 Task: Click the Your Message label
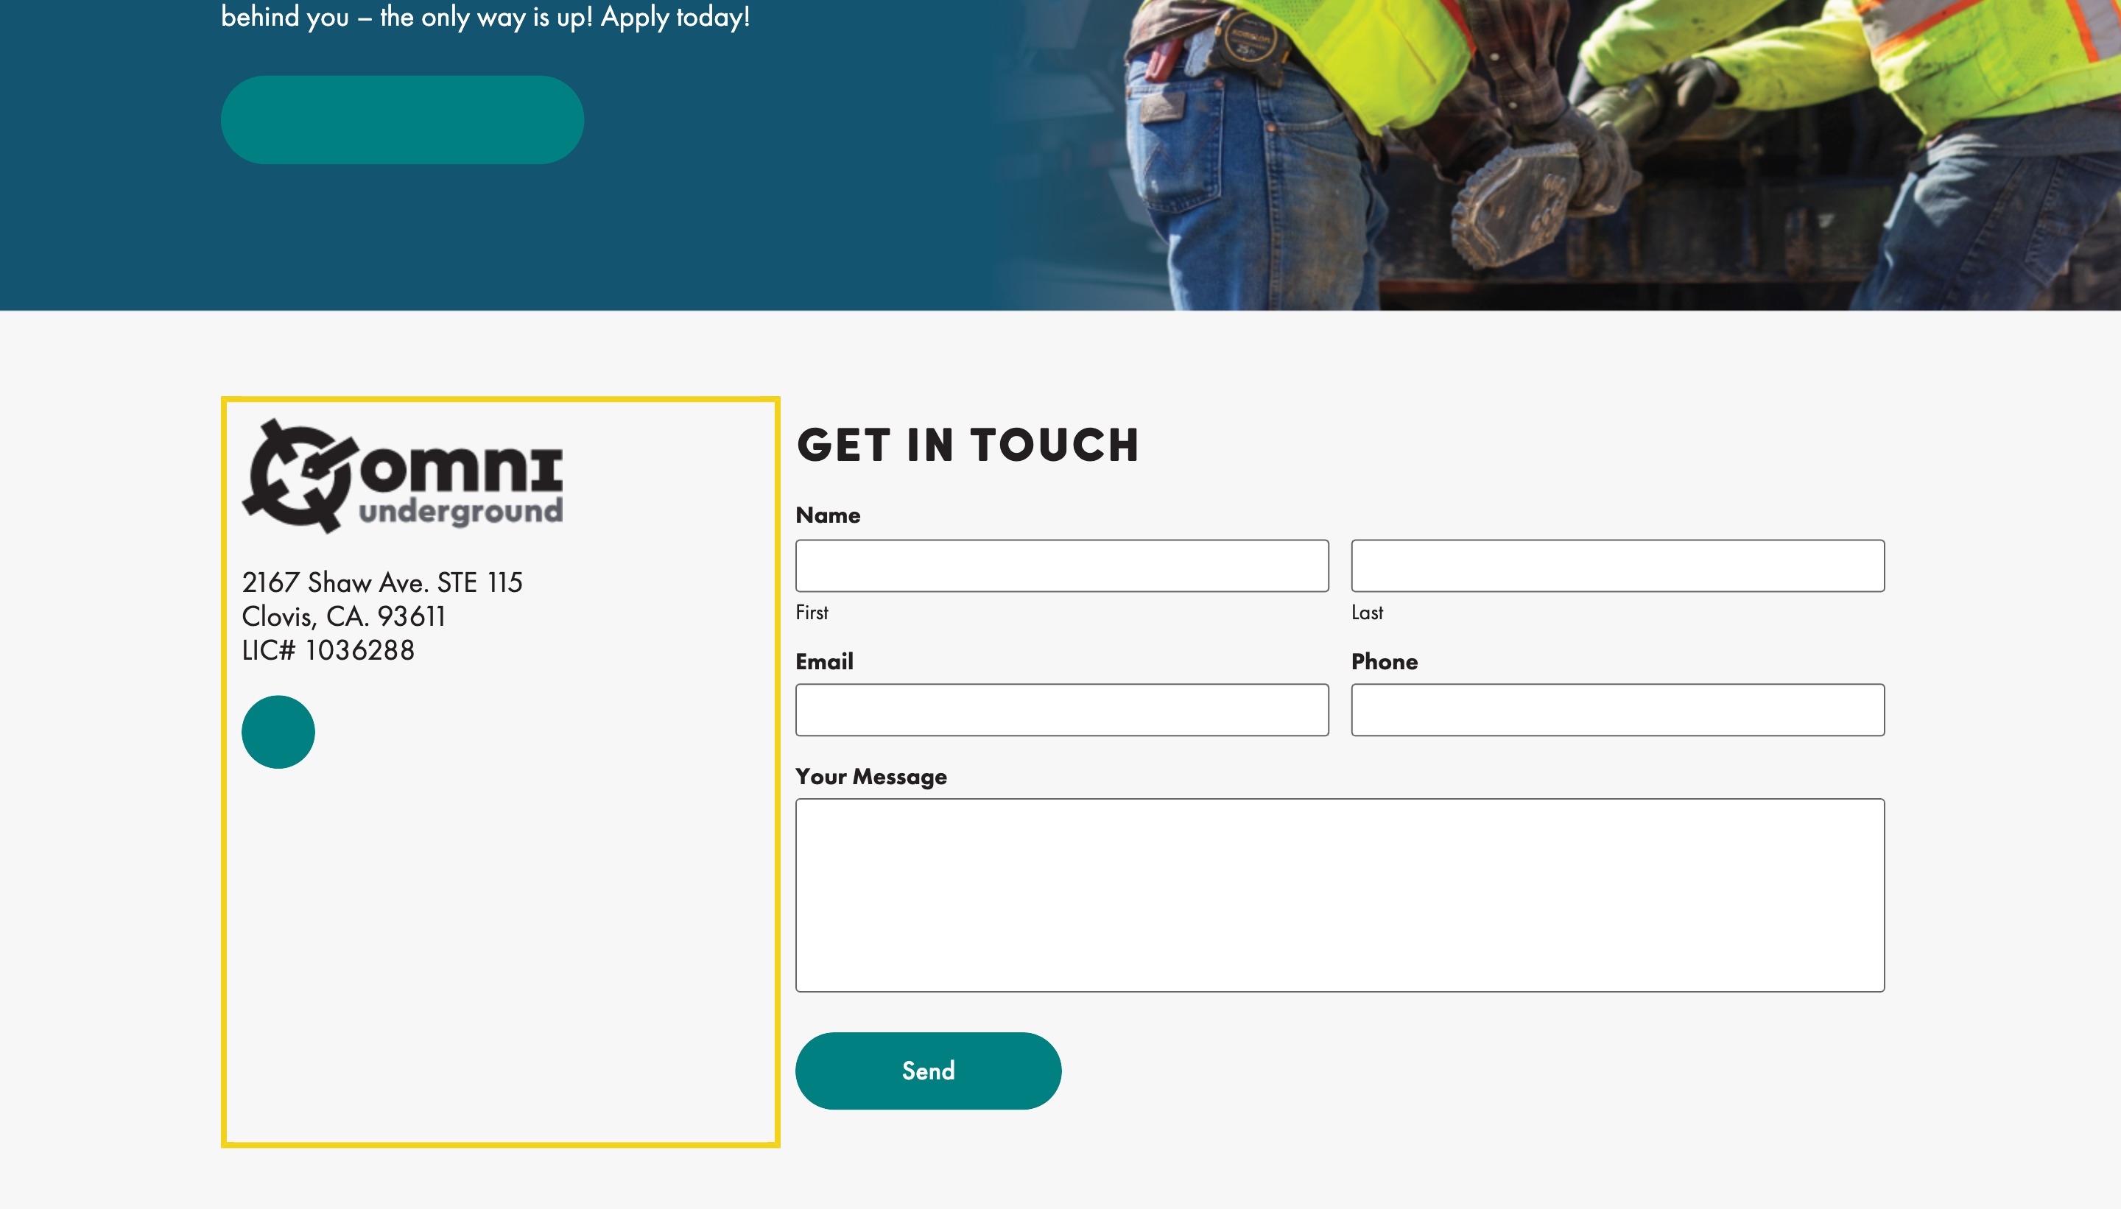click(x=870, y=776)
